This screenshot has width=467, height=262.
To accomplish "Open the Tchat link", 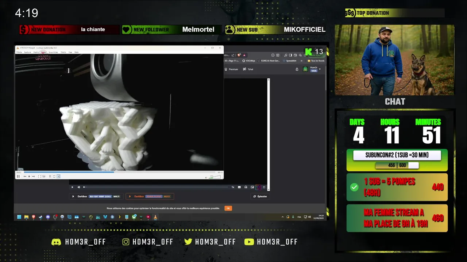I will click(248, 69).
